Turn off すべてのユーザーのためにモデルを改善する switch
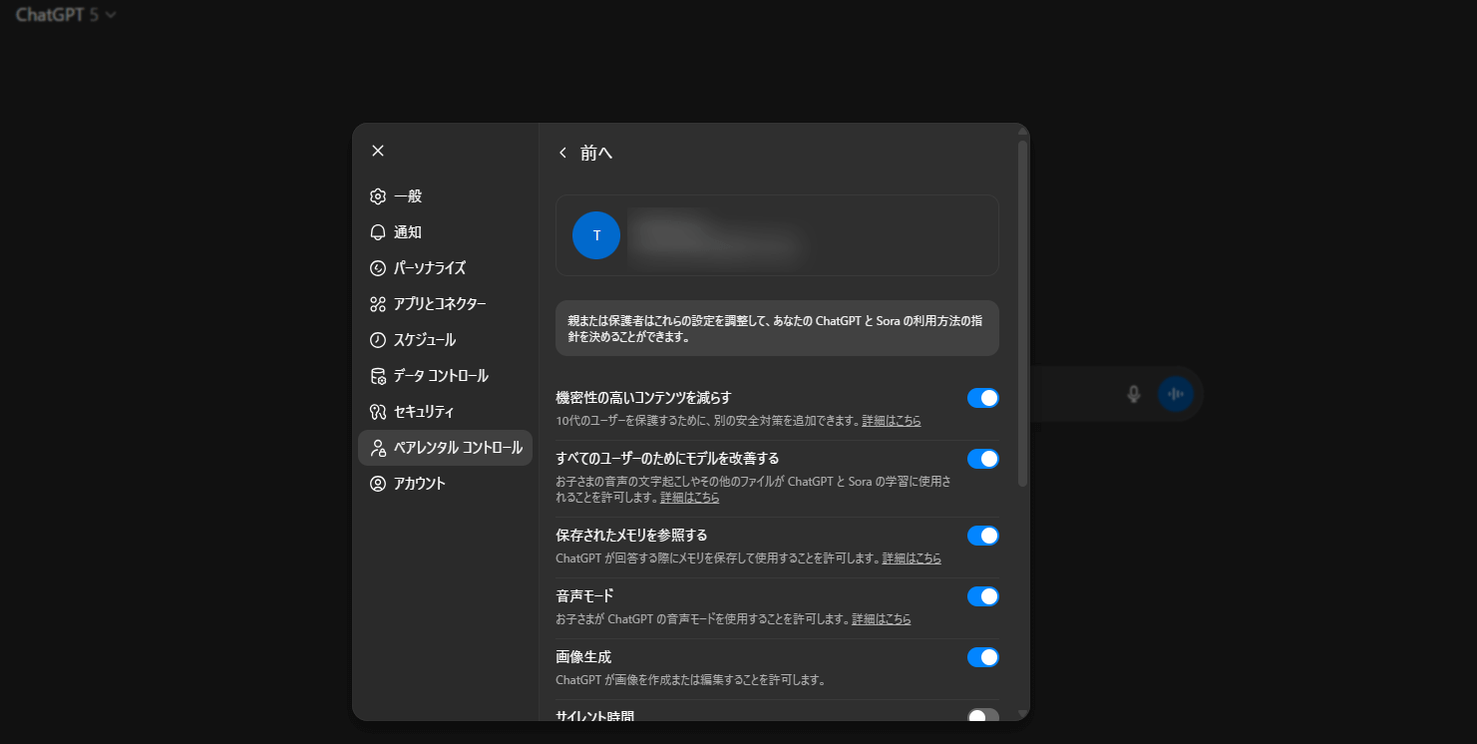The height and width of the screenshot is (744, 1477). coord(982,459)
